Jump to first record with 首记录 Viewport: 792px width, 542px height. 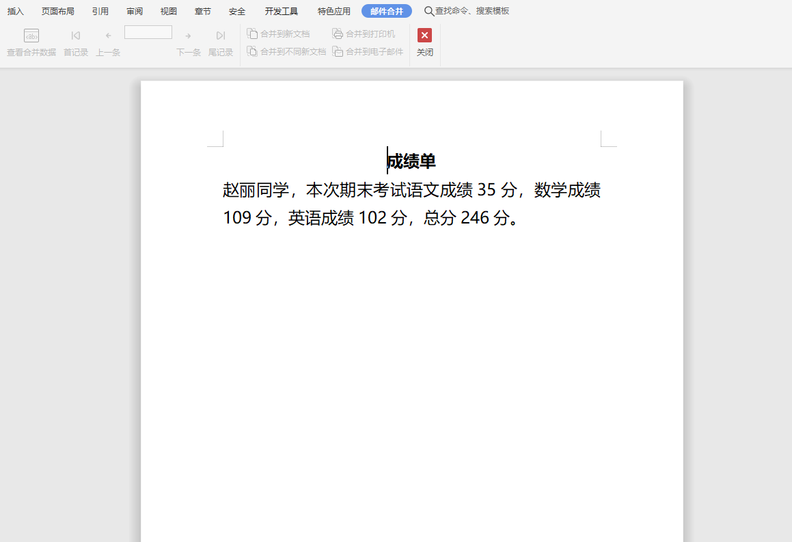tap(76, 42)
